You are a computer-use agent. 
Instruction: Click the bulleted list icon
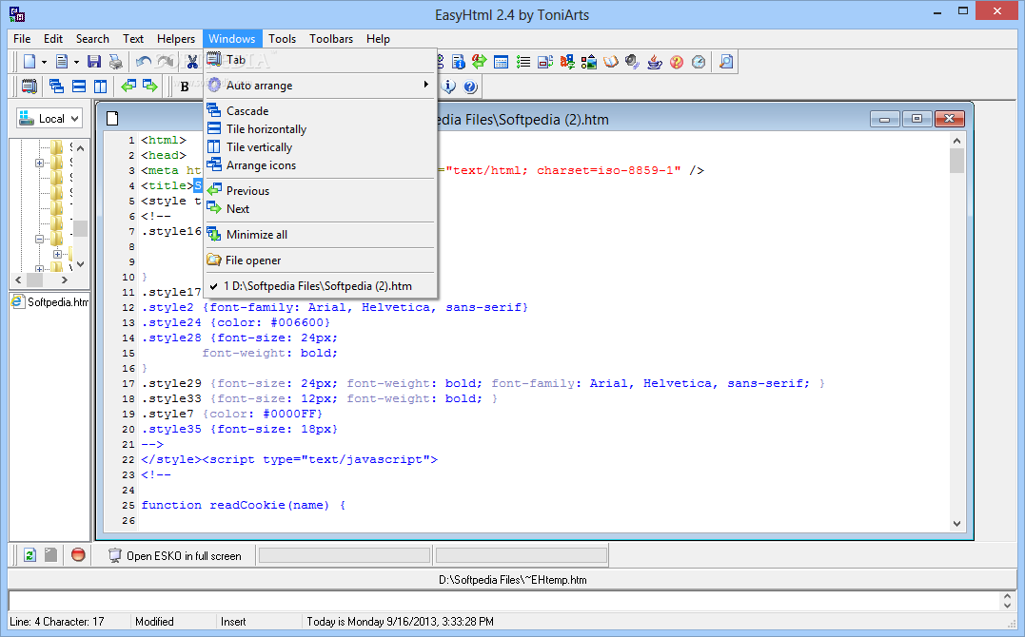tap(522, 62)
